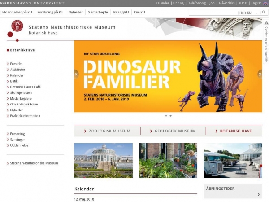The image size is (269, 202).
Task: Switch language to English
Action: [256, 3]
